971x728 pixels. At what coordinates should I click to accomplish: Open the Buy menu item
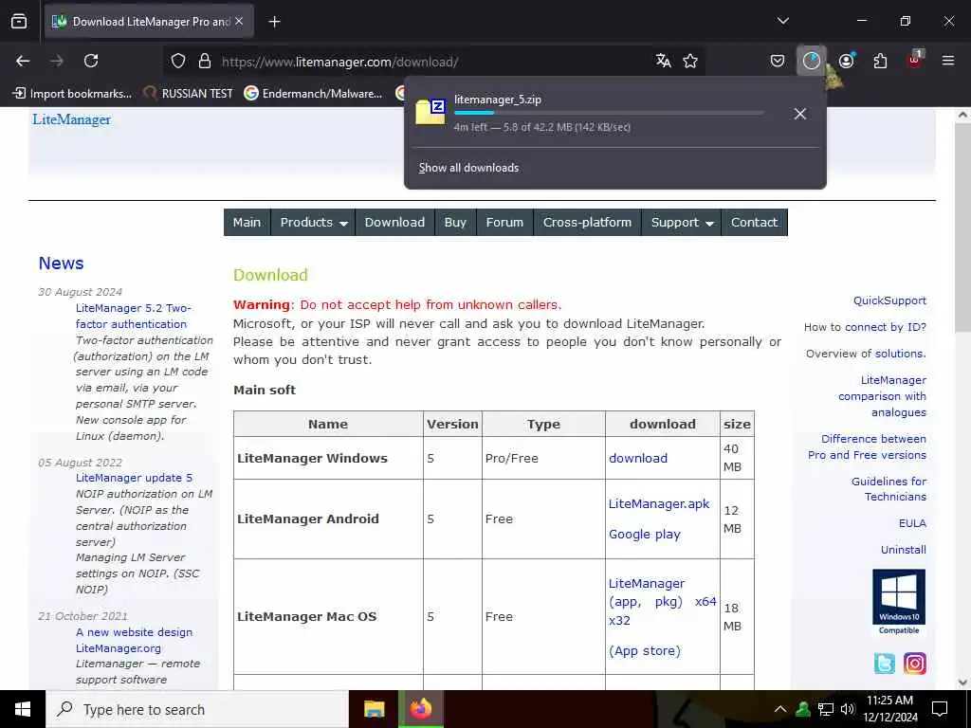pyautogui.click(x=455, y=222)
